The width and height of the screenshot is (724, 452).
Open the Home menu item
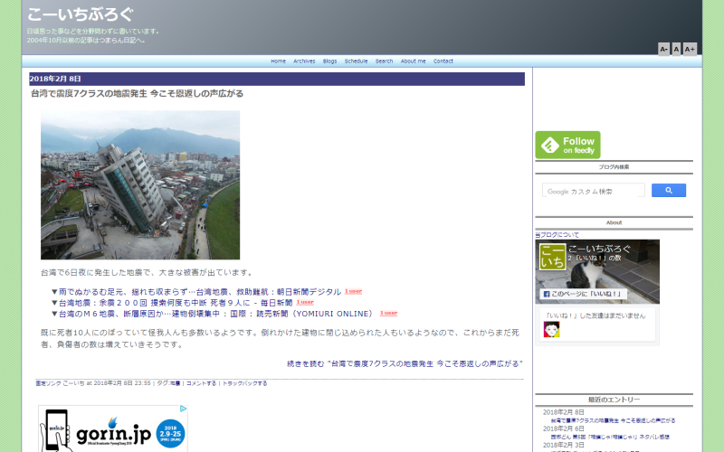pyautogui.click(x=278, y=61)
